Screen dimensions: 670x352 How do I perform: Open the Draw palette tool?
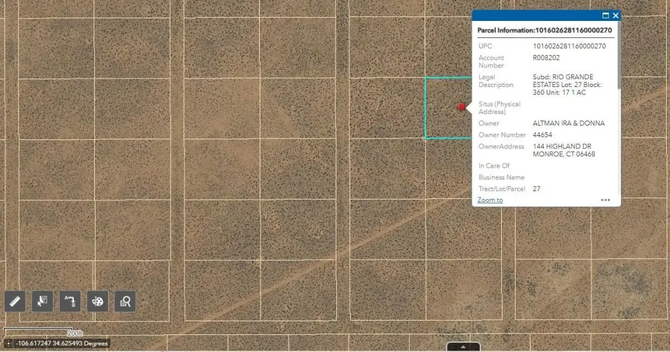point(97,301)
